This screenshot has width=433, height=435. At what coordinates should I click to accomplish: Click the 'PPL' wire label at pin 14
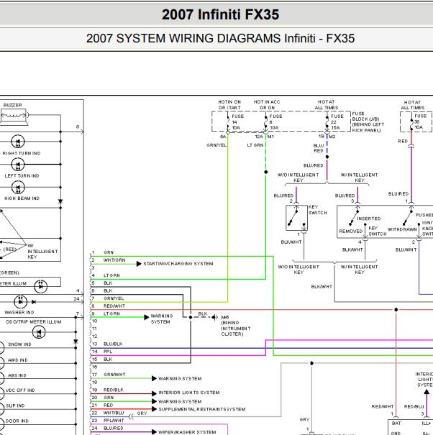click(x=108, y=352)
